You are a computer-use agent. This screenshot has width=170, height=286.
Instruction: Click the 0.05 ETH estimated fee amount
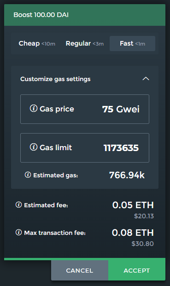click(133, 205)
